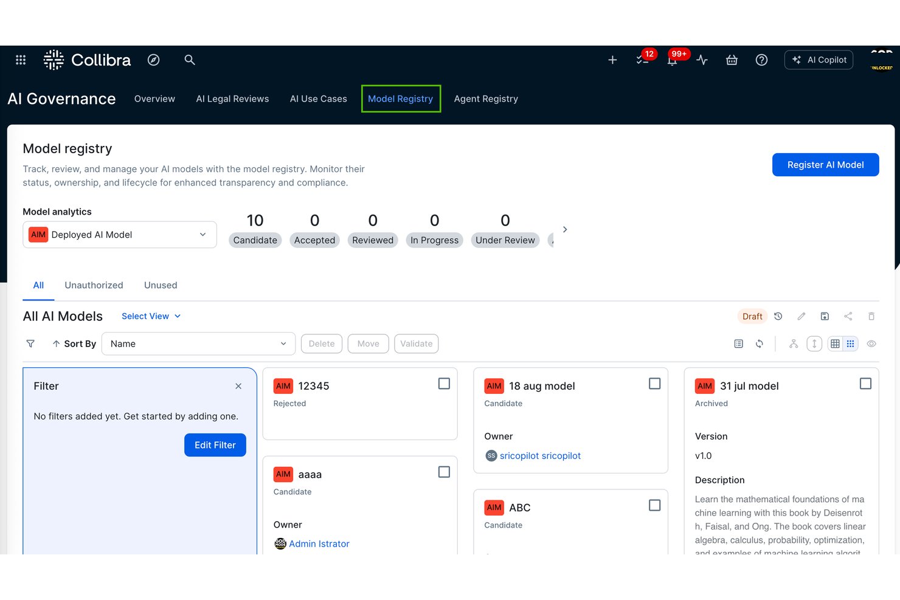This screenshot has width=900, height=600.
Task: Open the activity pulse icon
Action: [702, 60]
